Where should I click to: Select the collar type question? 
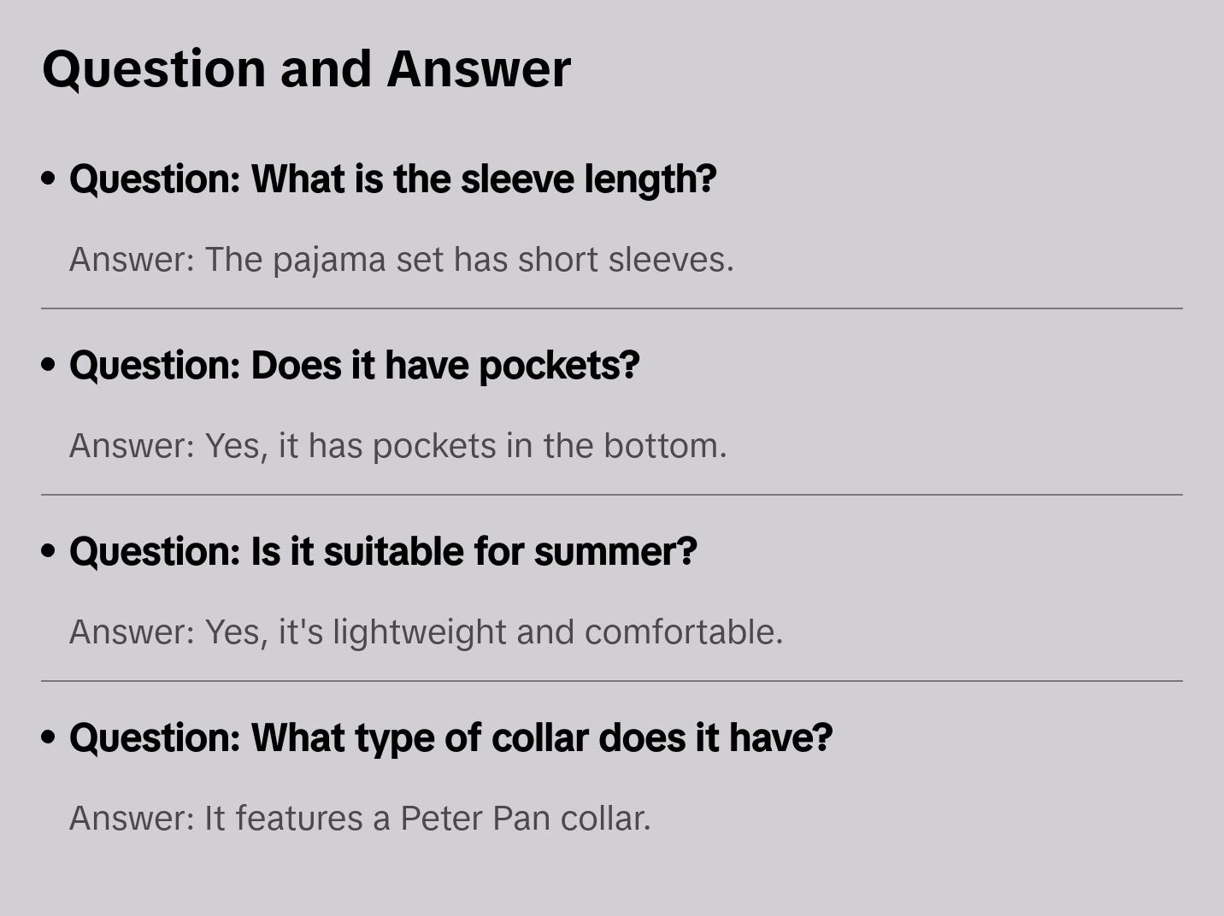coord(450,738)
